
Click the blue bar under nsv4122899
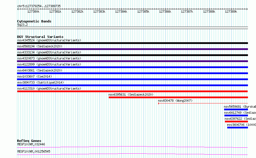[x=132, y=67]
